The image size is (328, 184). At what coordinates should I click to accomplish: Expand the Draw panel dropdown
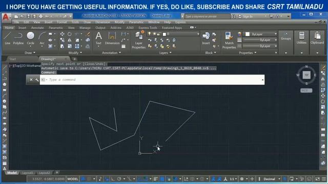(30, 53)
